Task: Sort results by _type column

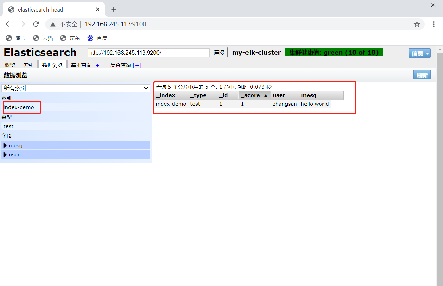Action: (x=203, y=95)
